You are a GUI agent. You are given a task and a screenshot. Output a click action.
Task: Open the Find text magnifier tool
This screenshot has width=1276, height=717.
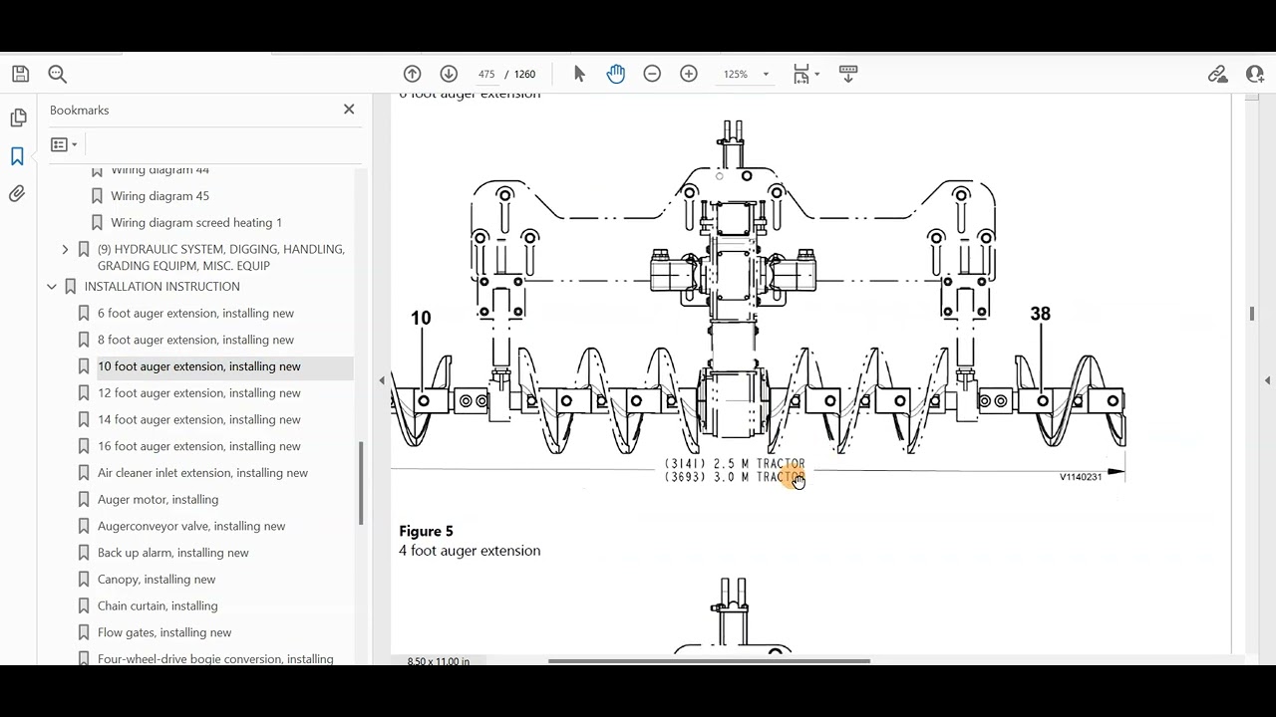point(57,74)
